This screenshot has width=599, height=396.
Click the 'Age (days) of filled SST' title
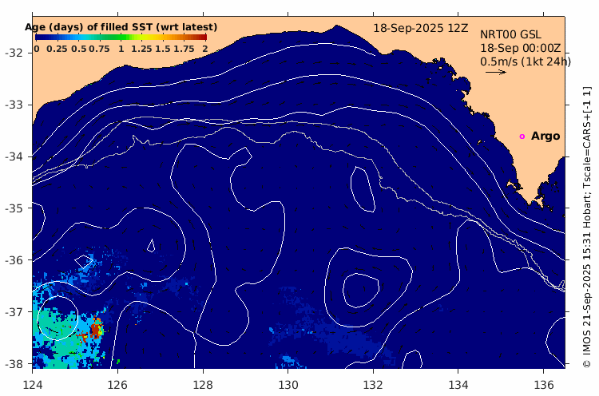point(121,27)
